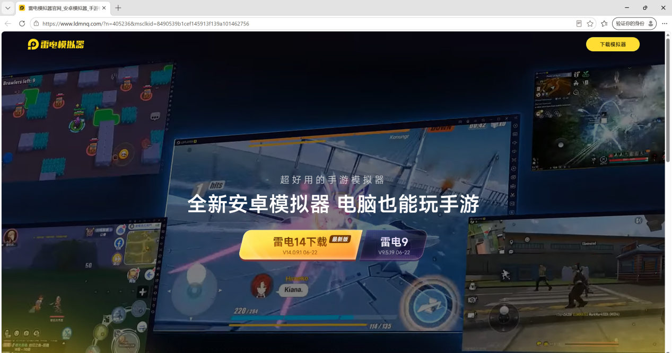The height and width of the screenshot is (353, 672).
Task: View site information lock icon
Action: coord(36,24)
